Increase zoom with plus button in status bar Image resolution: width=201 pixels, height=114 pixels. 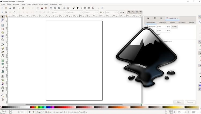click(x=185, y=112)
